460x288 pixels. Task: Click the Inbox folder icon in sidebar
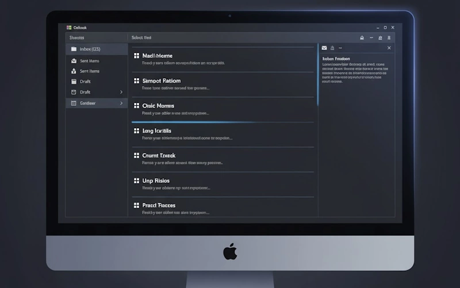(74, 49)
